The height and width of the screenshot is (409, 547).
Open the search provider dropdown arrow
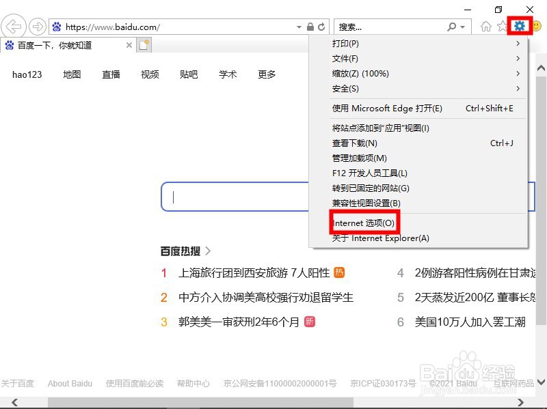(463, 27)
